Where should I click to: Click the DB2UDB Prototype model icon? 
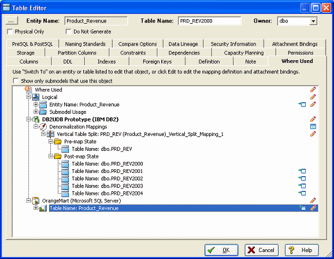coord(36,119)
